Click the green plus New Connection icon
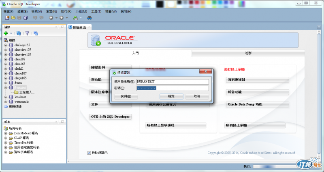This screenshot has width=324, height=172. [6, 33]
